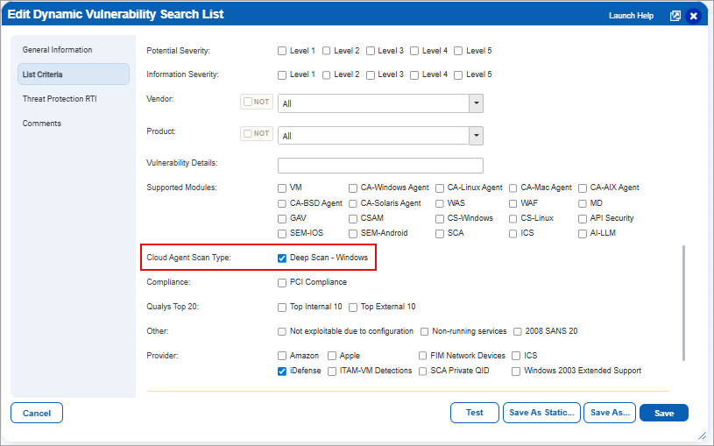Close the Edit Dynamic Vulnerability dialog

pyautogui.click(x=693, y=16)
